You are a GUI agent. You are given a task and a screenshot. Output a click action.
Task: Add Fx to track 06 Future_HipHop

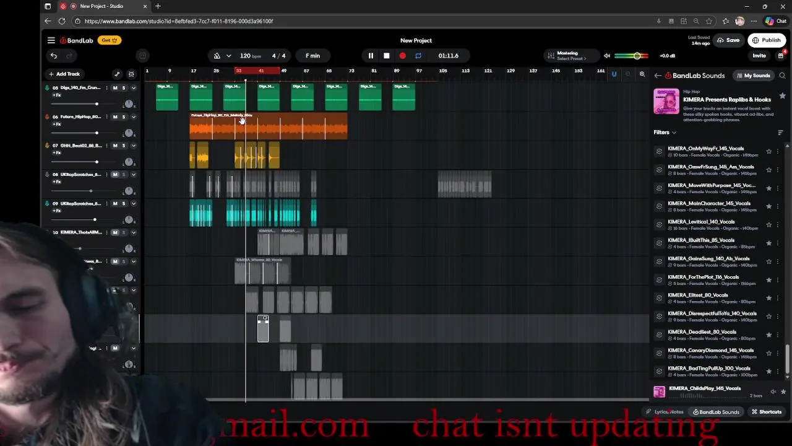[56, 124]
